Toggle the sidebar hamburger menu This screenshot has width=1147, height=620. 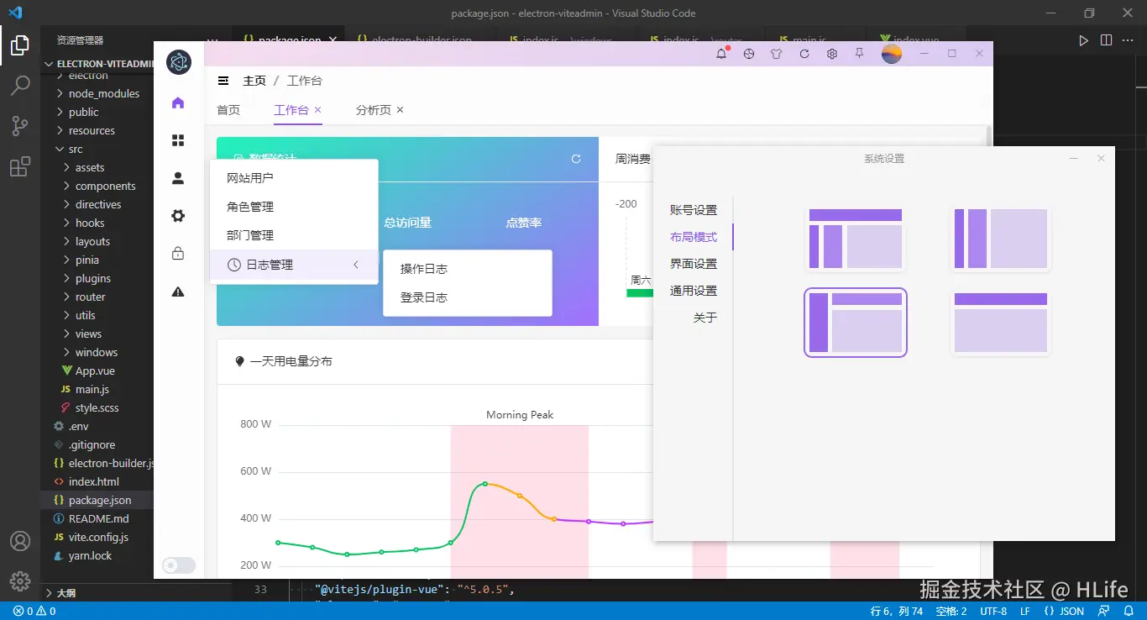[x=223, y=81]
